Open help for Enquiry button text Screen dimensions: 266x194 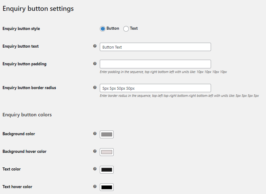[95, 46]
